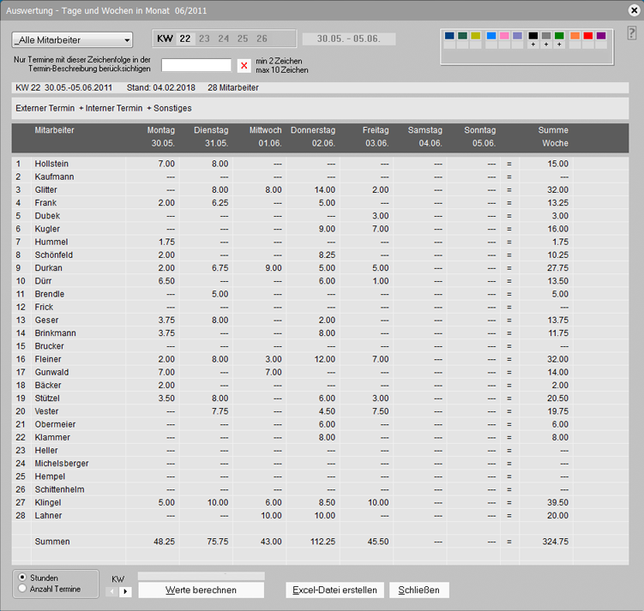The height and width of the screenshot is (611, 644).
Task: Toggle the empty box under orange swatch
Action: click(575, 45)
